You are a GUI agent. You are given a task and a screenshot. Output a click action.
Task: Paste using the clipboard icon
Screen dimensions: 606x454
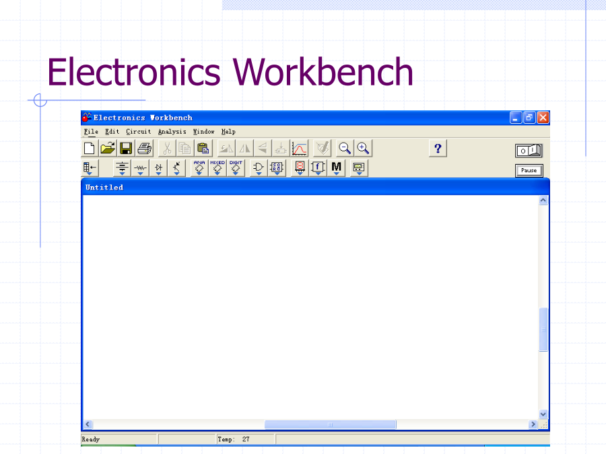click(203, 148)
